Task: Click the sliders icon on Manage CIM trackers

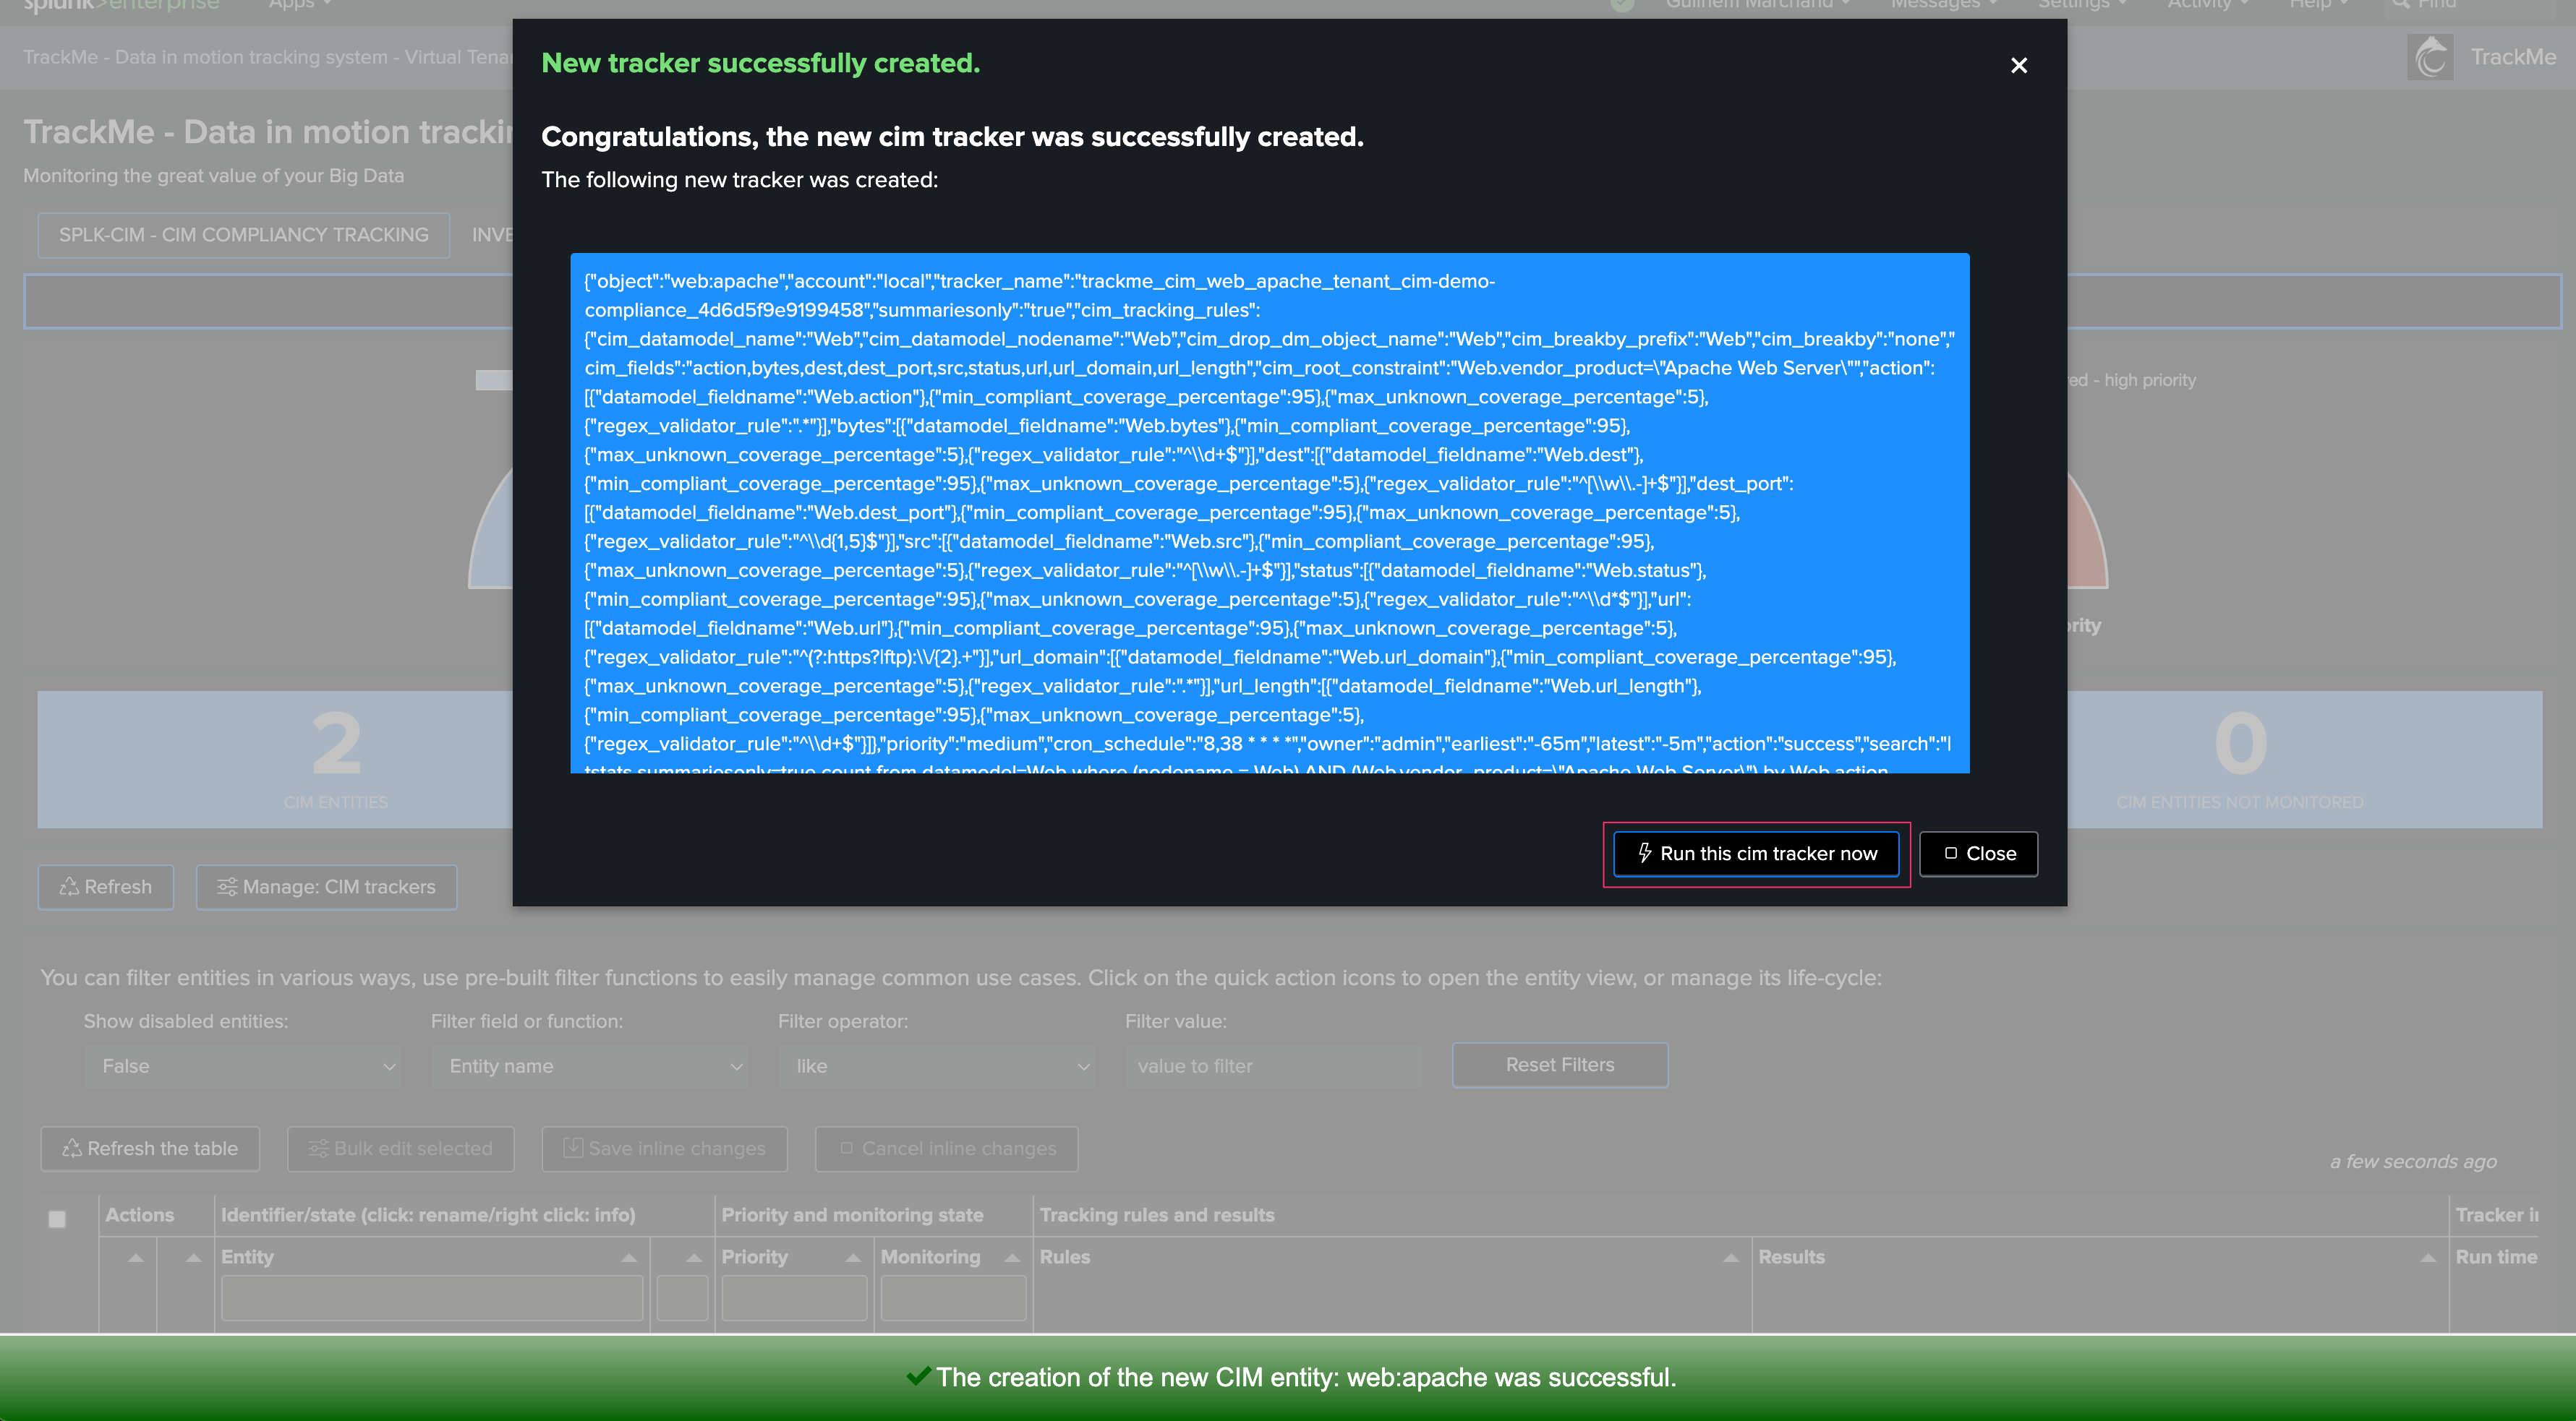Action: tap(227, 886)
